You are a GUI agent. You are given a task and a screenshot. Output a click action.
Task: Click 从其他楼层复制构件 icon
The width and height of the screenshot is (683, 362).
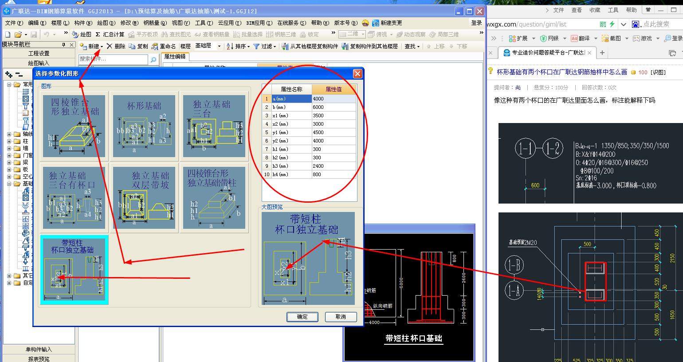[x=286, y=46]
